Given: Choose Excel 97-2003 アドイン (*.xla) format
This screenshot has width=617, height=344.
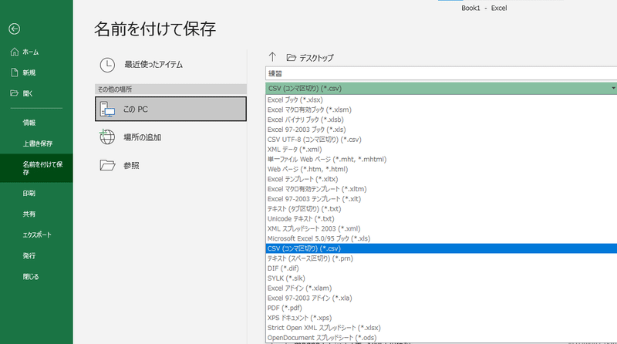Looking at the screenshot, I should [x=310, y=298].
